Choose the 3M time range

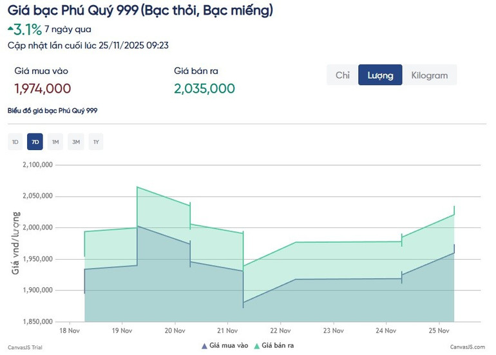tap(76, 142)
